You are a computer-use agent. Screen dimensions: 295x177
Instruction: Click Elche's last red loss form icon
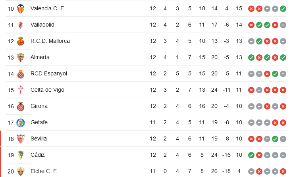[283, 171]
